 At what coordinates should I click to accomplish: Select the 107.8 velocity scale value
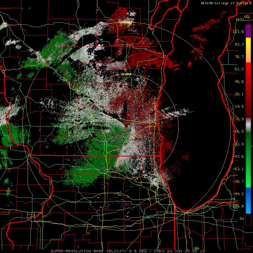(238, 31)
